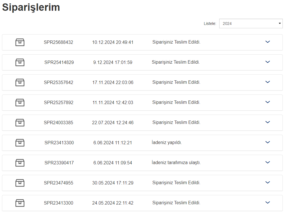This screenshot has width=287, height=217.
Task: Click the parcel icon for order SPR25257892
Action: pyautogui.click(x=20, y=102)
